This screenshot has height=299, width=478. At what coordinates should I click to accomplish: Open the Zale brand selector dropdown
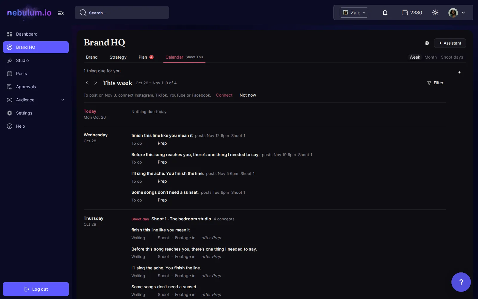coord(354,13)
